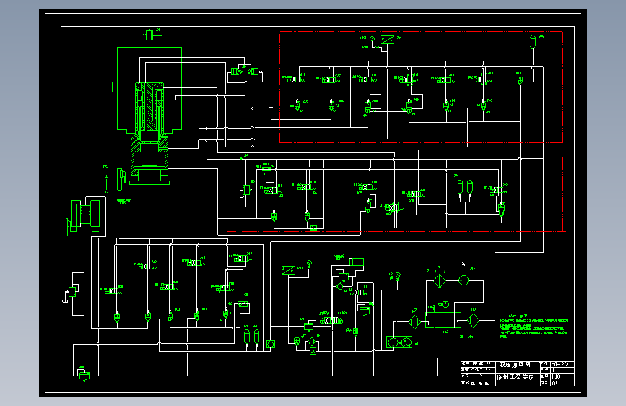
Task: Select the pressure transducer box at top
Action: pyautogui.click(x=387, y=40)
